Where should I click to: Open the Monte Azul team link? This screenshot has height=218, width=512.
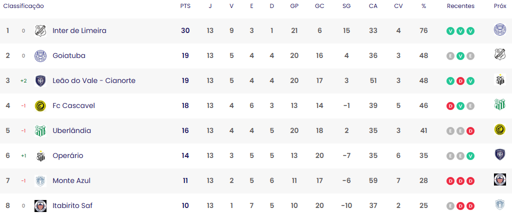pos(71,180)
